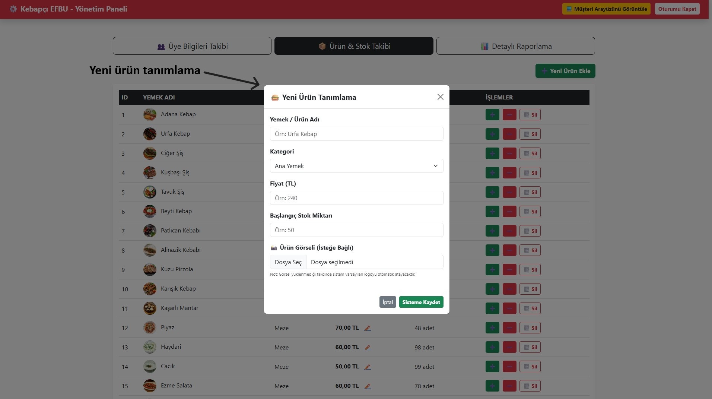Click the Karışık Kebap food name
Image resolution: width=712 pixels, height=399 pixels.
[x=178, y=289]
